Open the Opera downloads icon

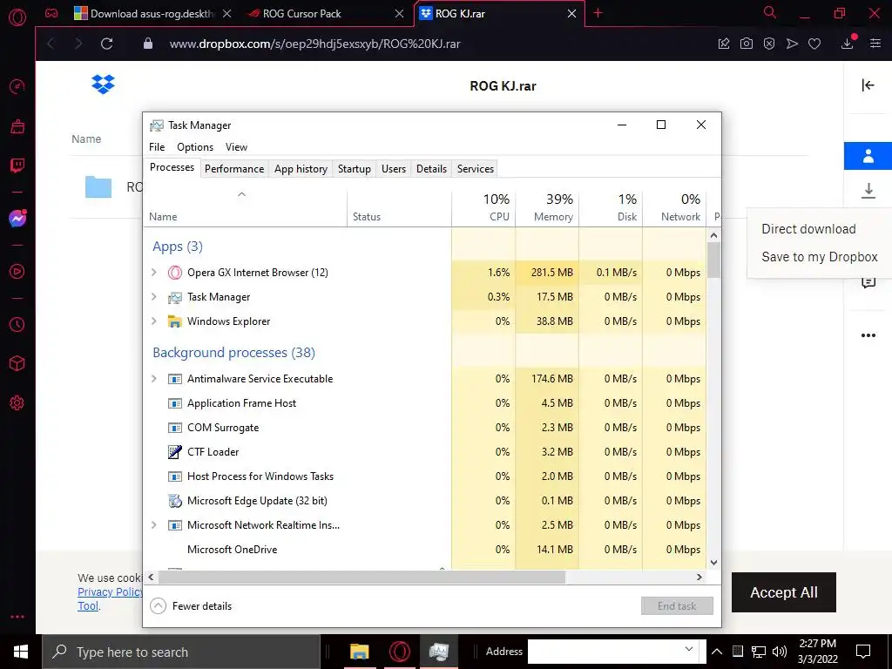tap(847, 44)
